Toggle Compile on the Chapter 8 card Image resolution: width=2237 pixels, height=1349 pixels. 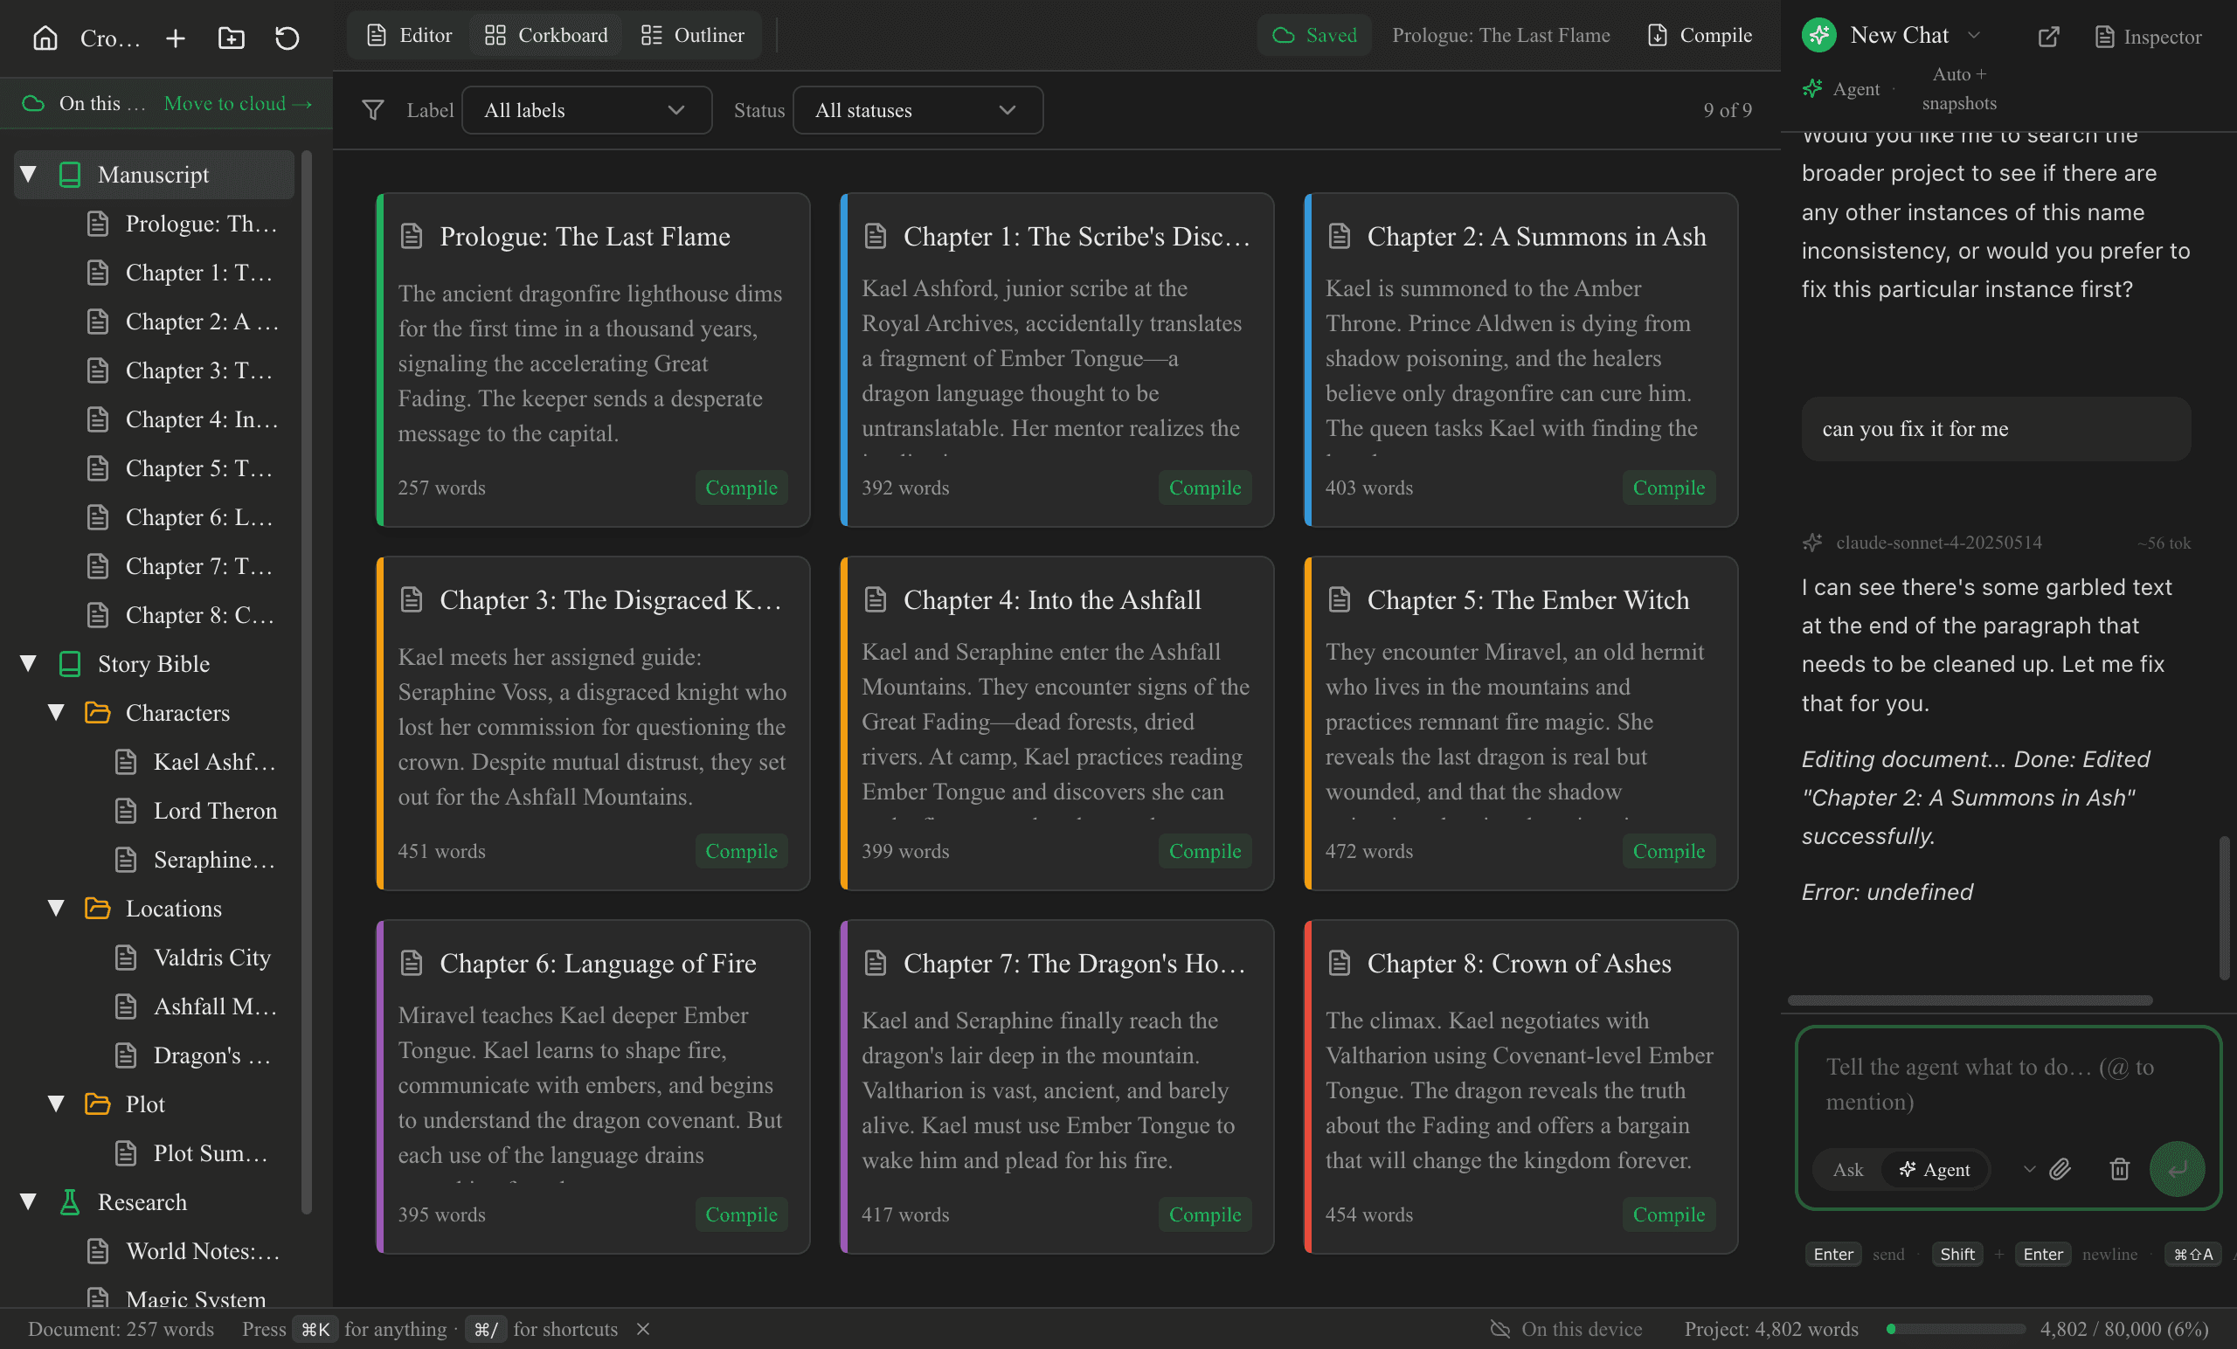tap(1669, 1214)
